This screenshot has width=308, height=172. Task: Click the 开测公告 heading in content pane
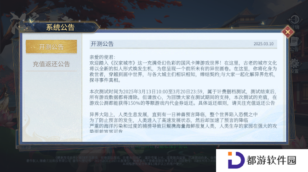tap(102, 44)
